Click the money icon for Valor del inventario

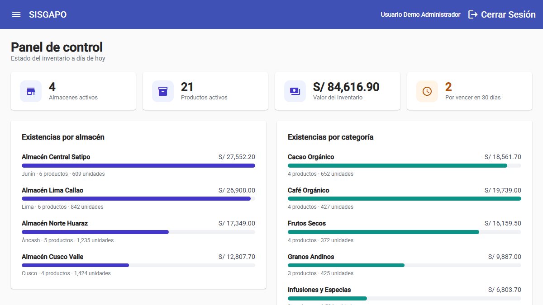(x=295, y=91)
